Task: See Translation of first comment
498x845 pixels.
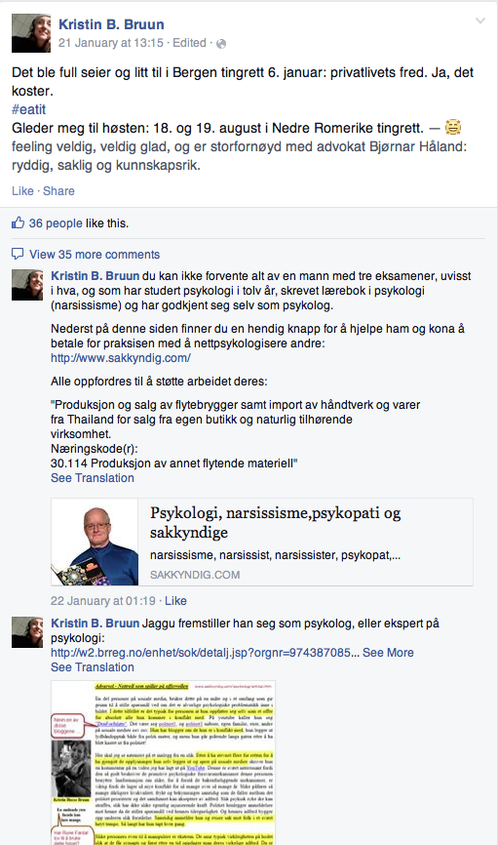Action: [92, 477]
